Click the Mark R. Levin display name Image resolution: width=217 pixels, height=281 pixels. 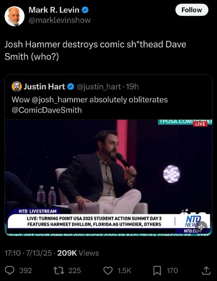click(54, 10)
